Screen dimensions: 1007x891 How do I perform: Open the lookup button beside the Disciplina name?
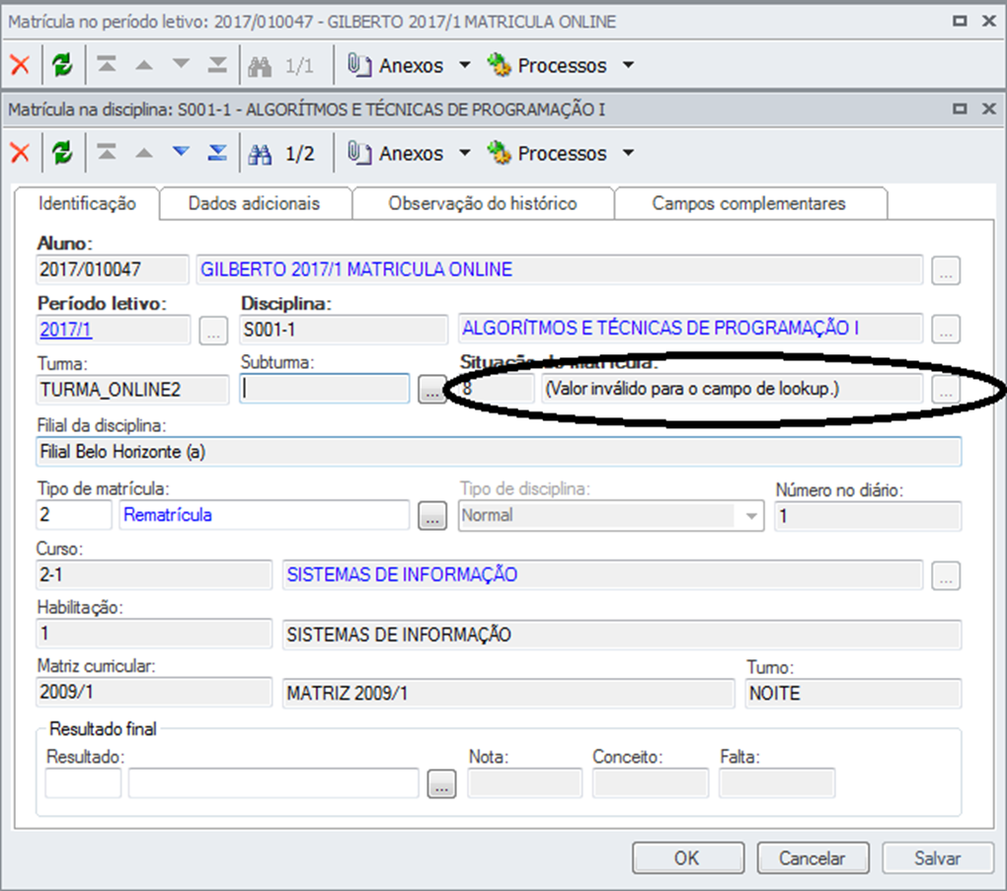pos(946,330)
